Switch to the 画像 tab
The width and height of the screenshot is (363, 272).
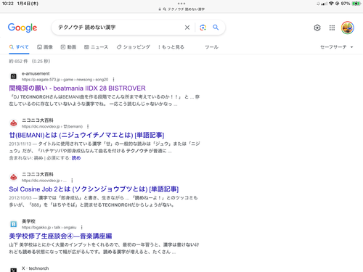(x=45, y=47)
